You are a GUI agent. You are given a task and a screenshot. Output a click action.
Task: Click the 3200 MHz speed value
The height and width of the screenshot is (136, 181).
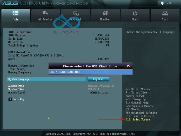pyautogui.click(x=103, y=59)
